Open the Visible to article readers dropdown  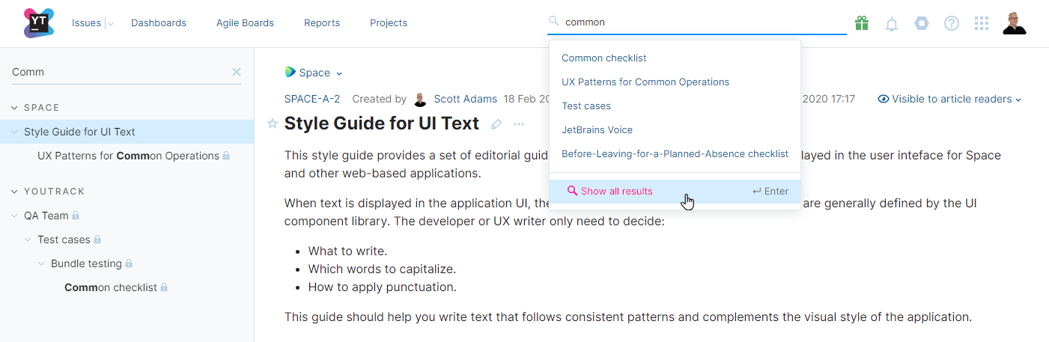tap(949, 99)
